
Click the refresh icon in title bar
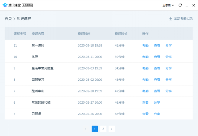click(x=180, y=5)
